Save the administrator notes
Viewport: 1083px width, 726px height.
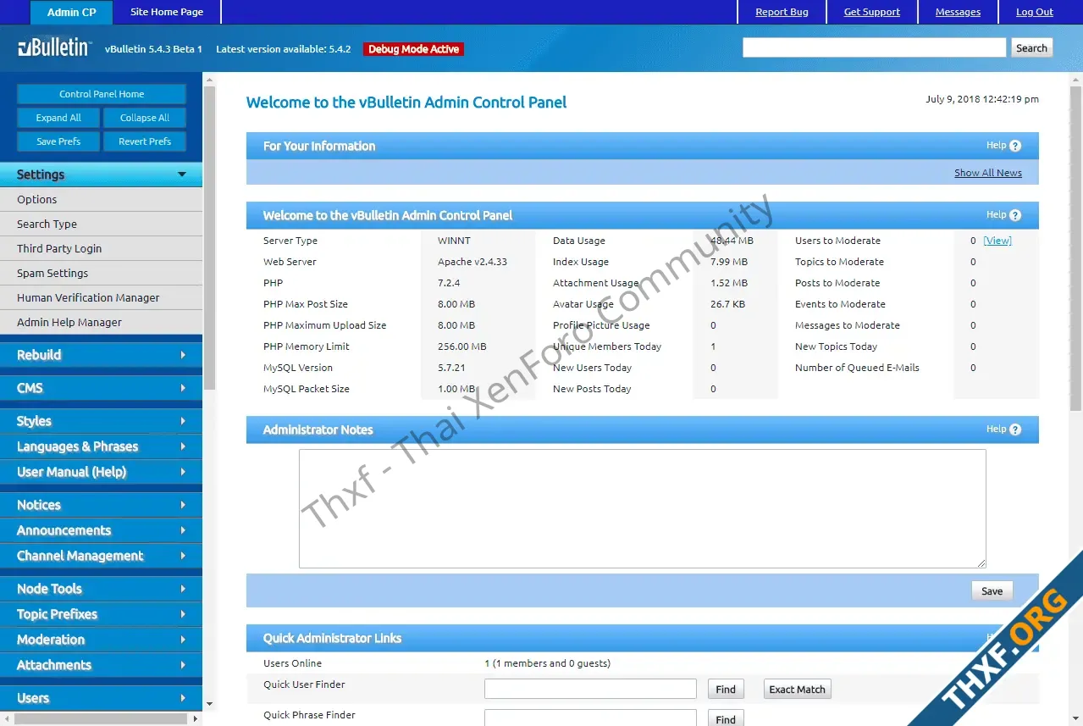pos(992,591)
